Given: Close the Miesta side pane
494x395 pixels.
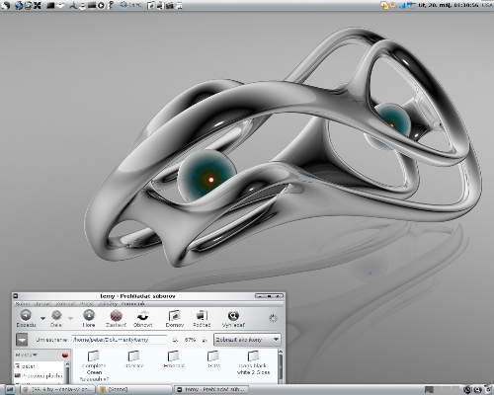Looking at the screenshot, I should coord(65,355).
